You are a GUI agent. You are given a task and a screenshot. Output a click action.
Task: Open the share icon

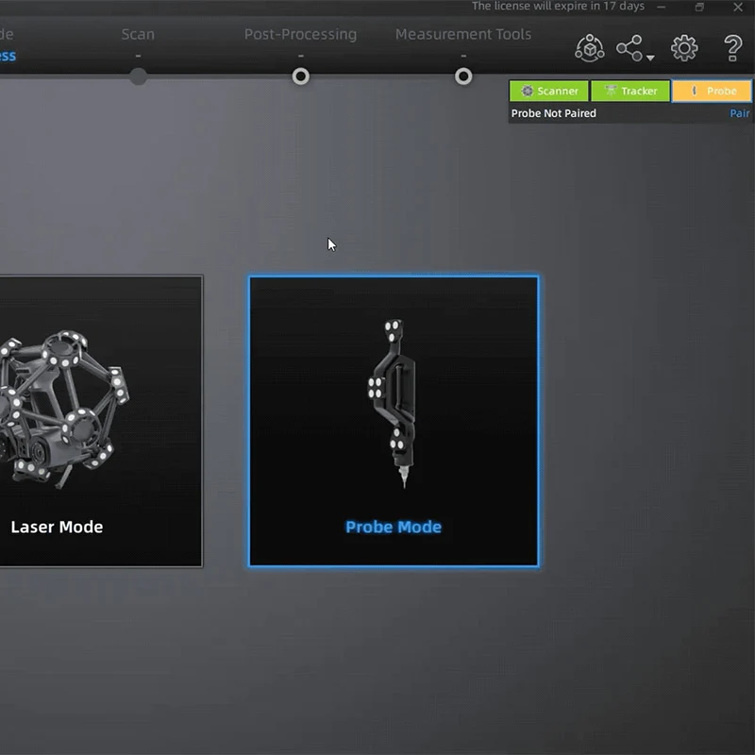point(629,48)
